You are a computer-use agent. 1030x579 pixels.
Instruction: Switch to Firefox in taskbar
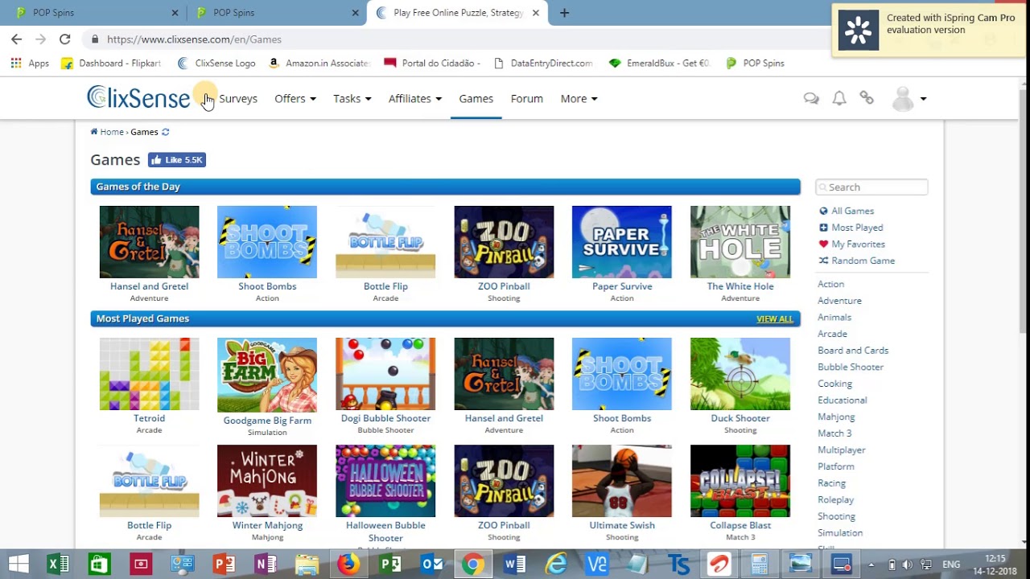tap(348, 565)
